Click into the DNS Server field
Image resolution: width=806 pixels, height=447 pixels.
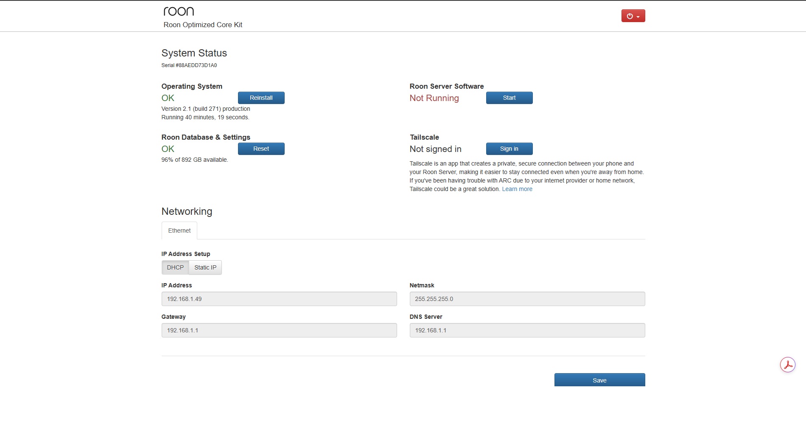click(527, 330)
